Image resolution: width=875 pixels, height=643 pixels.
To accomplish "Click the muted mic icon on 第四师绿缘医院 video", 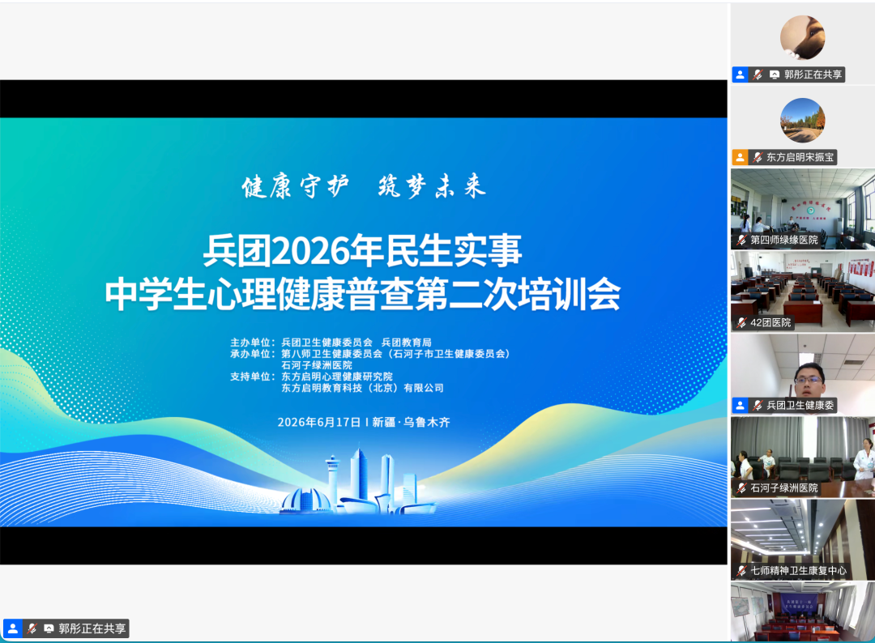I will (741, 240).
